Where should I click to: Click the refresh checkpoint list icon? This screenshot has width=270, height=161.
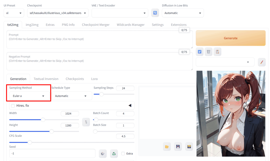[x=155, y=13]
